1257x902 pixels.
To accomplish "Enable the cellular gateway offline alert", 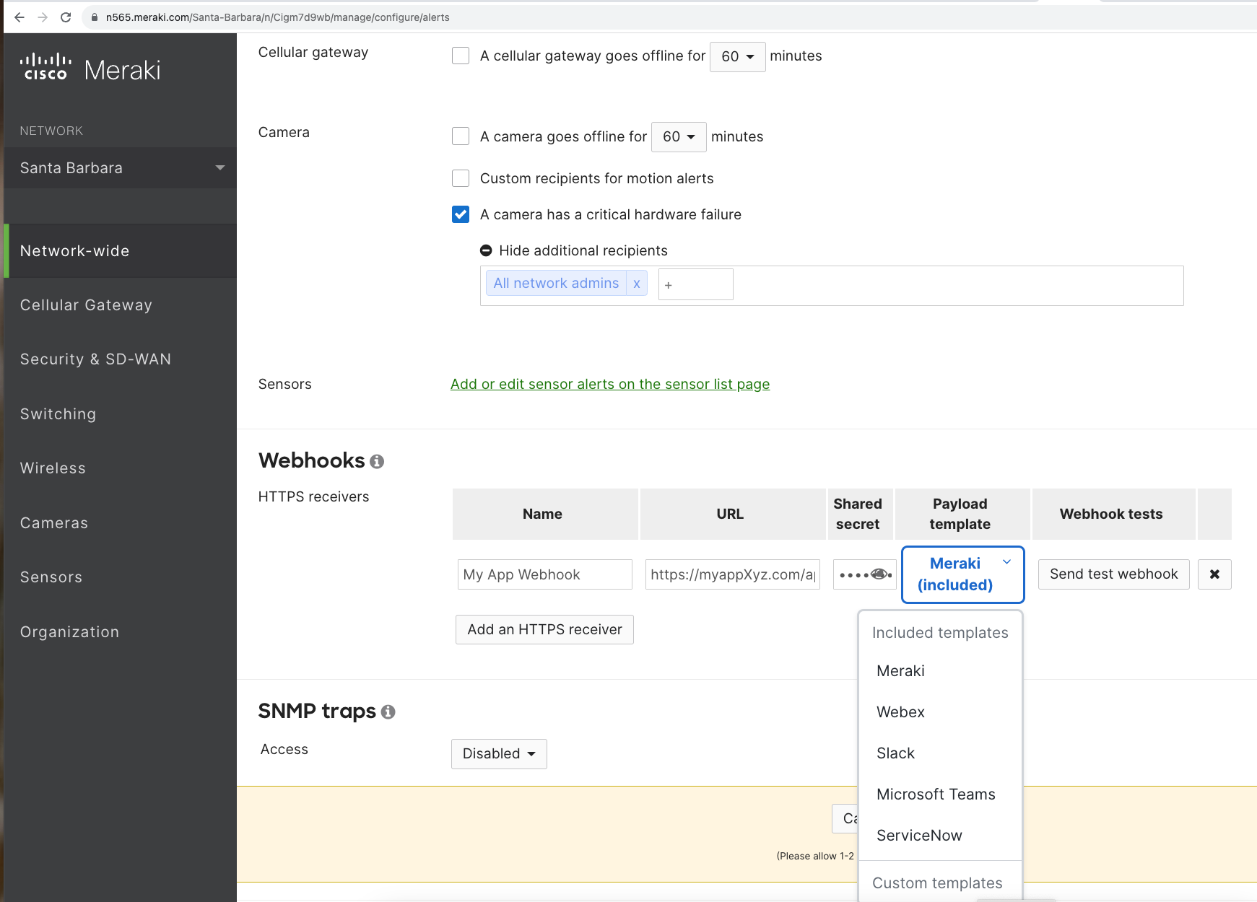I will click(x=460, y=56).
